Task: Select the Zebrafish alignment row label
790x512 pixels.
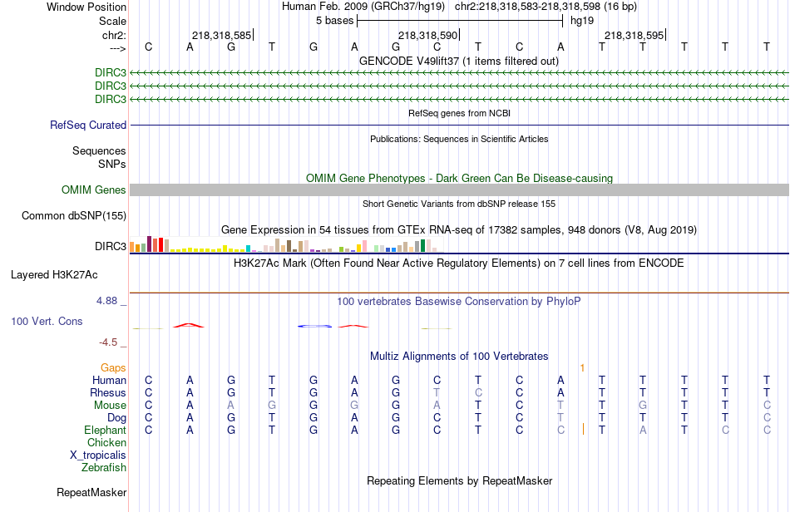Action: click(104, 467)
